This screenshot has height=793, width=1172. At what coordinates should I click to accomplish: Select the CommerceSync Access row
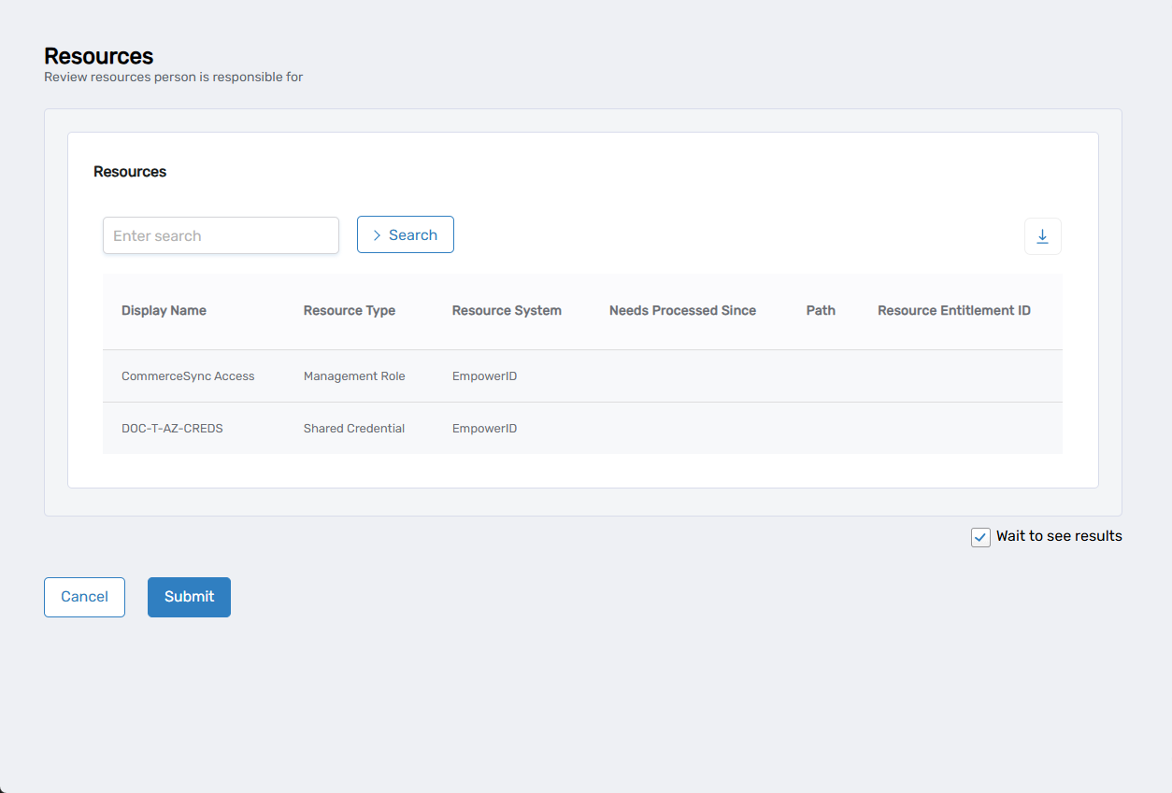(x=187, y=375)
